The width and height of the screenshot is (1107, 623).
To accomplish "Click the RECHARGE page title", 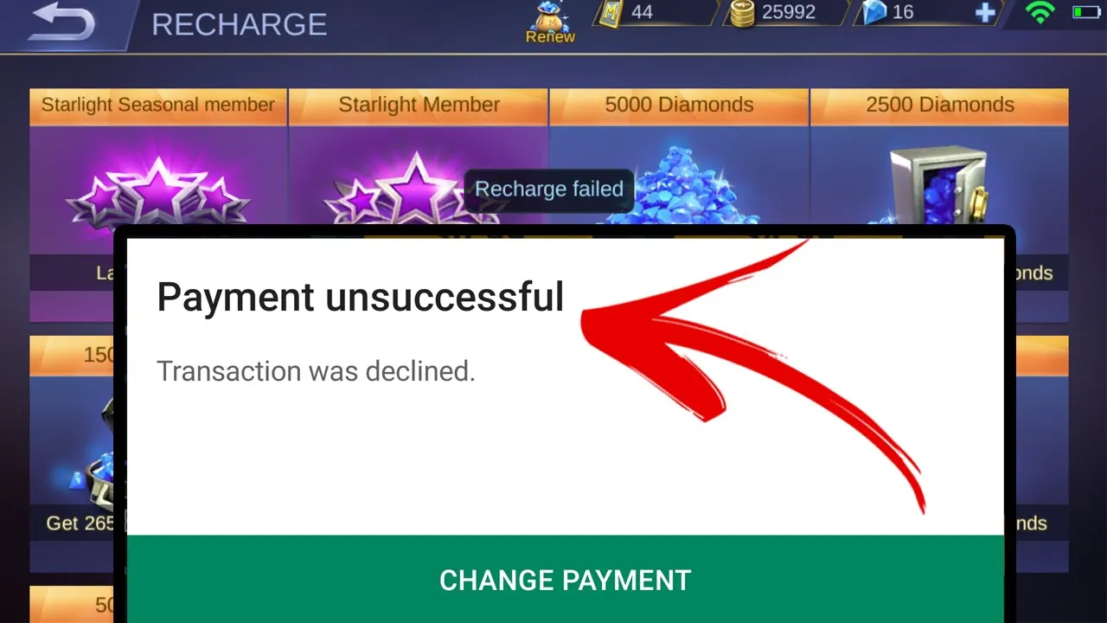I will pyautogui.click(x=240, y=24).
